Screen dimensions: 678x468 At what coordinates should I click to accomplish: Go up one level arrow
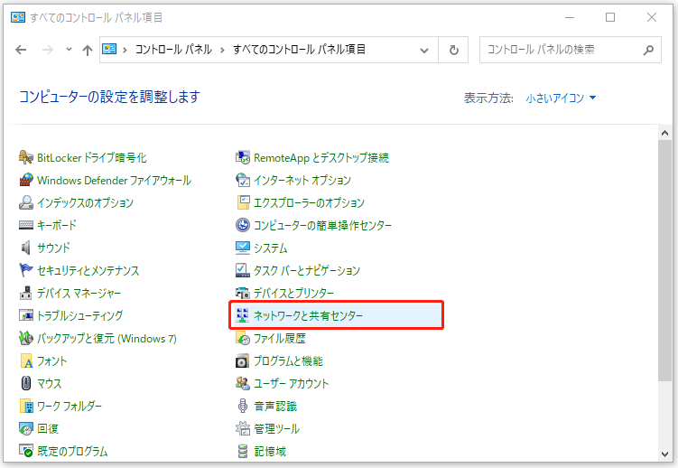88,51
